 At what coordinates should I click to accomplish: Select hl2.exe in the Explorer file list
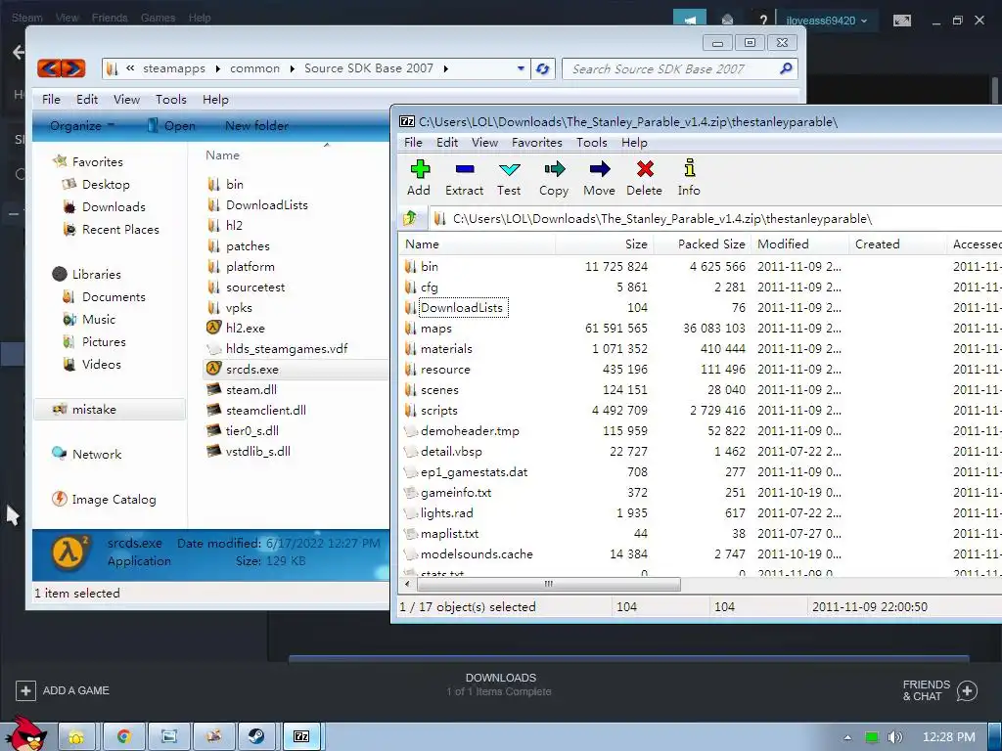245,329
